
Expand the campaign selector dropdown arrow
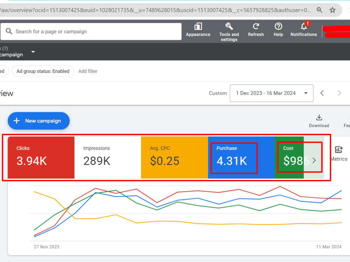coord(33,52)
